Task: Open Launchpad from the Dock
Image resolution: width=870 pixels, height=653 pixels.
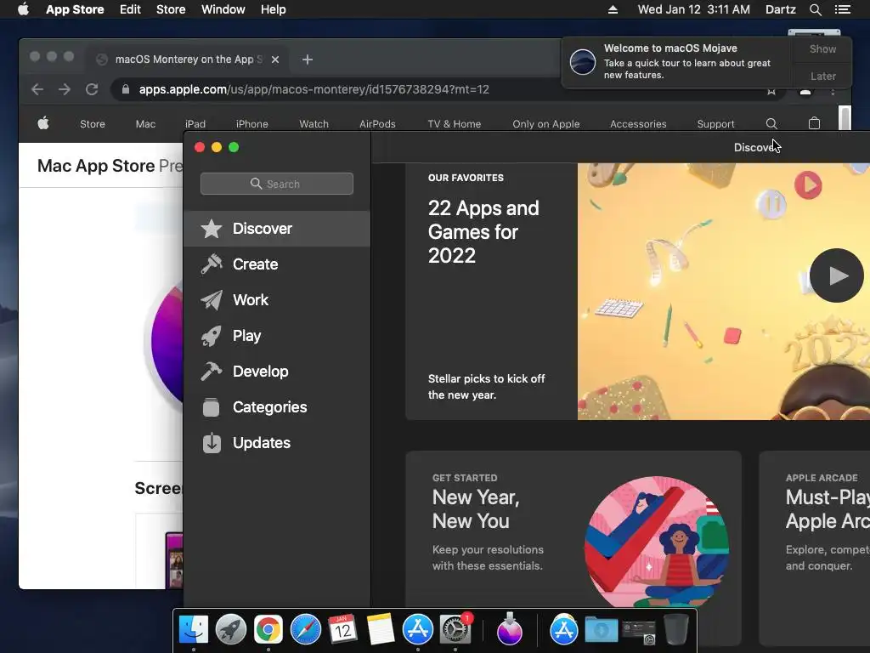Action: (231, 629)
